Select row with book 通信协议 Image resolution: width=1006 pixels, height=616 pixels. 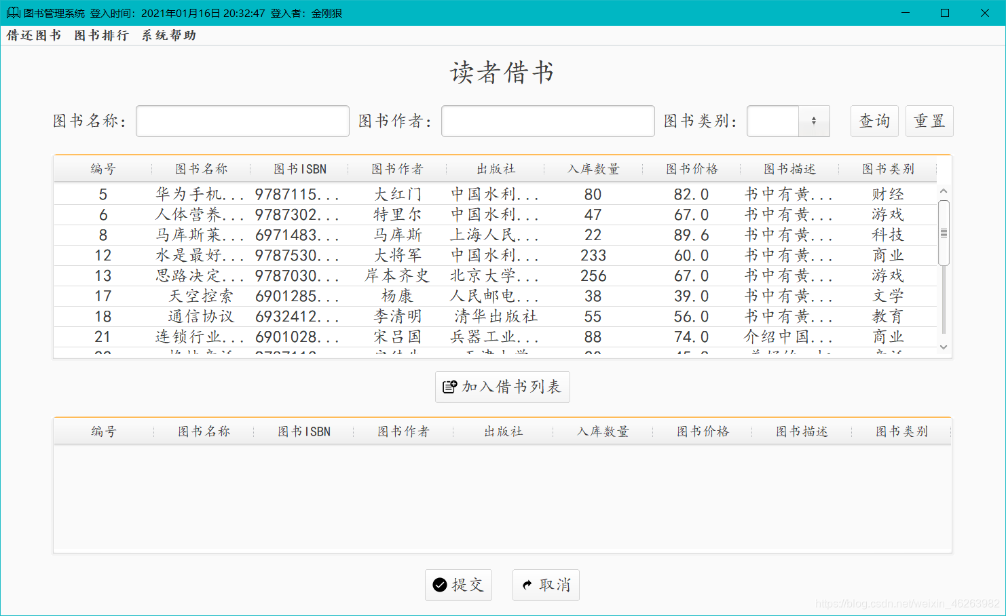point(496,316)
